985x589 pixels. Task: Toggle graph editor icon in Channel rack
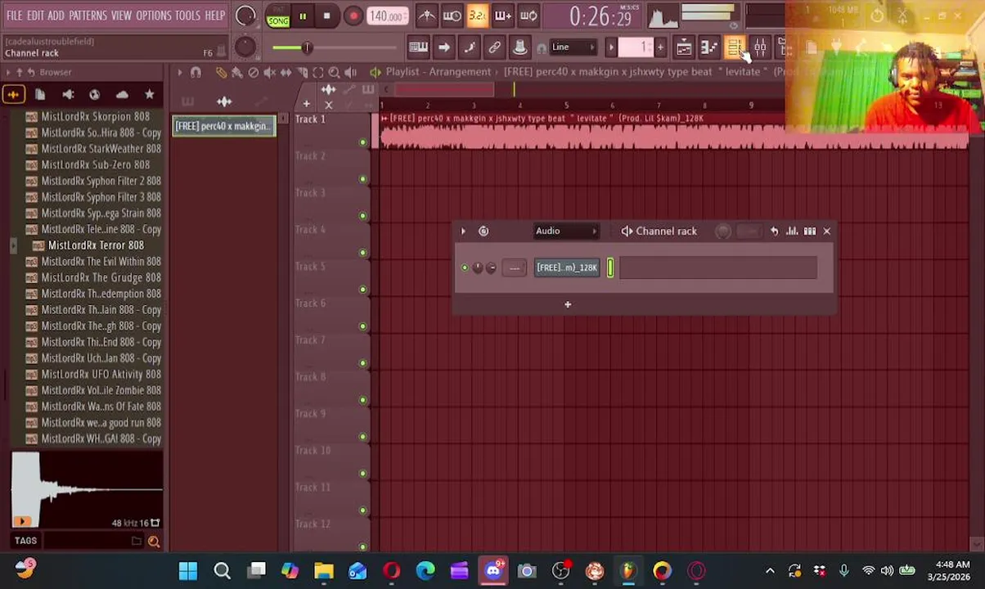pos(792,232)
